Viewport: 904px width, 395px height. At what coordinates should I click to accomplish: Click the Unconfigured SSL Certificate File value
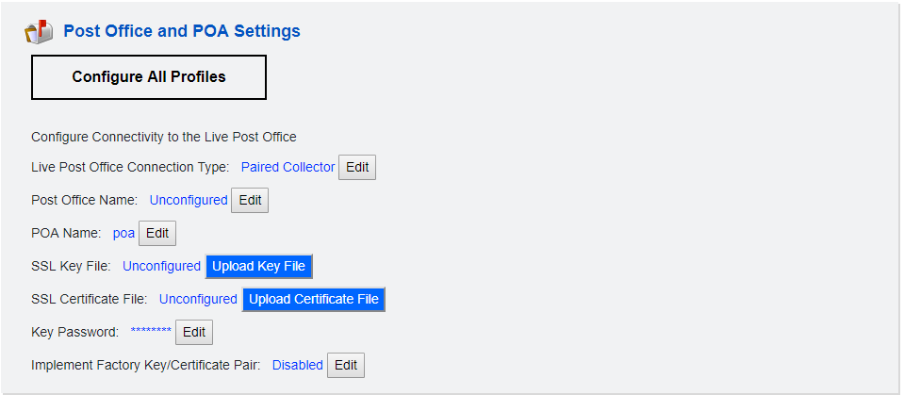tap(198, 299)
